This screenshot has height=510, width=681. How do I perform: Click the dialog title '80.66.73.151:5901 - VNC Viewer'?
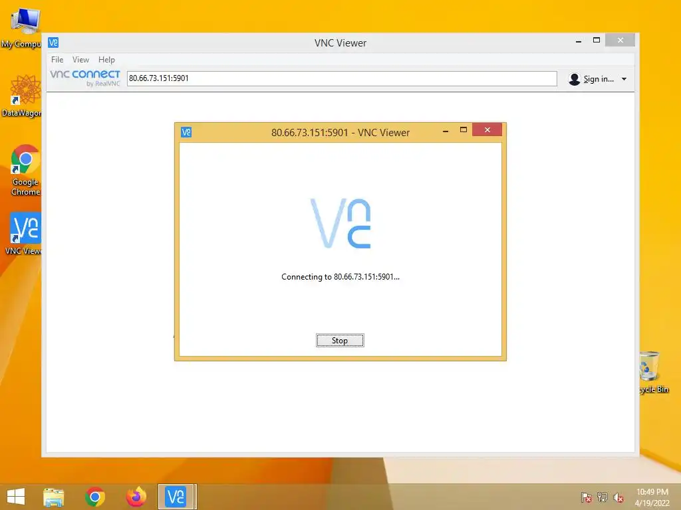coord(340,133)
